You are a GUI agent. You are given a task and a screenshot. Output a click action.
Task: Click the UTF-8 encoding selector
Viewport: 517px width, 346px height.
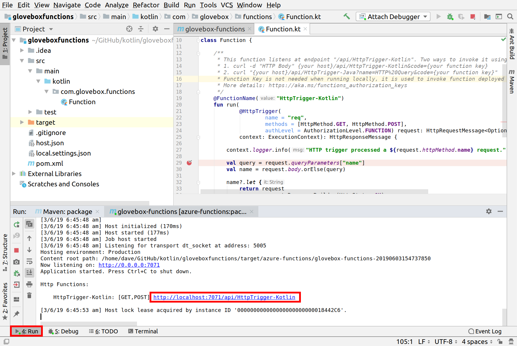coord(446,342)
